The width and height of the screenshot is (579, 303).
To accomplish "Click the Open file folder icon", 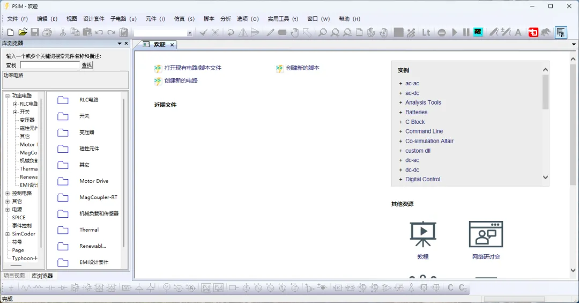I will pos(23,33).
